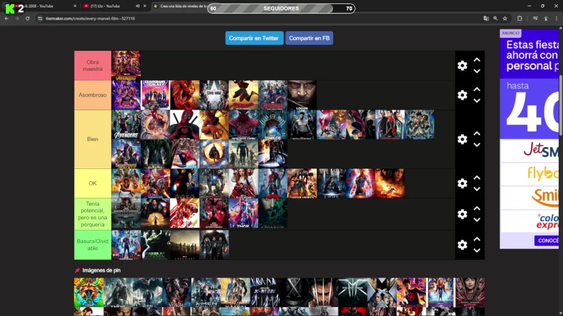Move OK tier down with chevron
Image resolution: width=563 pixels, height=316 pixels.
(x=477, y=189)
